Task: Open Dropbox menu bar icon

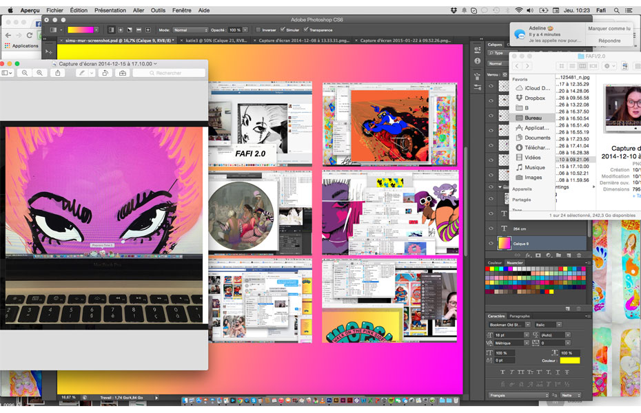Action: click(454, 10)
